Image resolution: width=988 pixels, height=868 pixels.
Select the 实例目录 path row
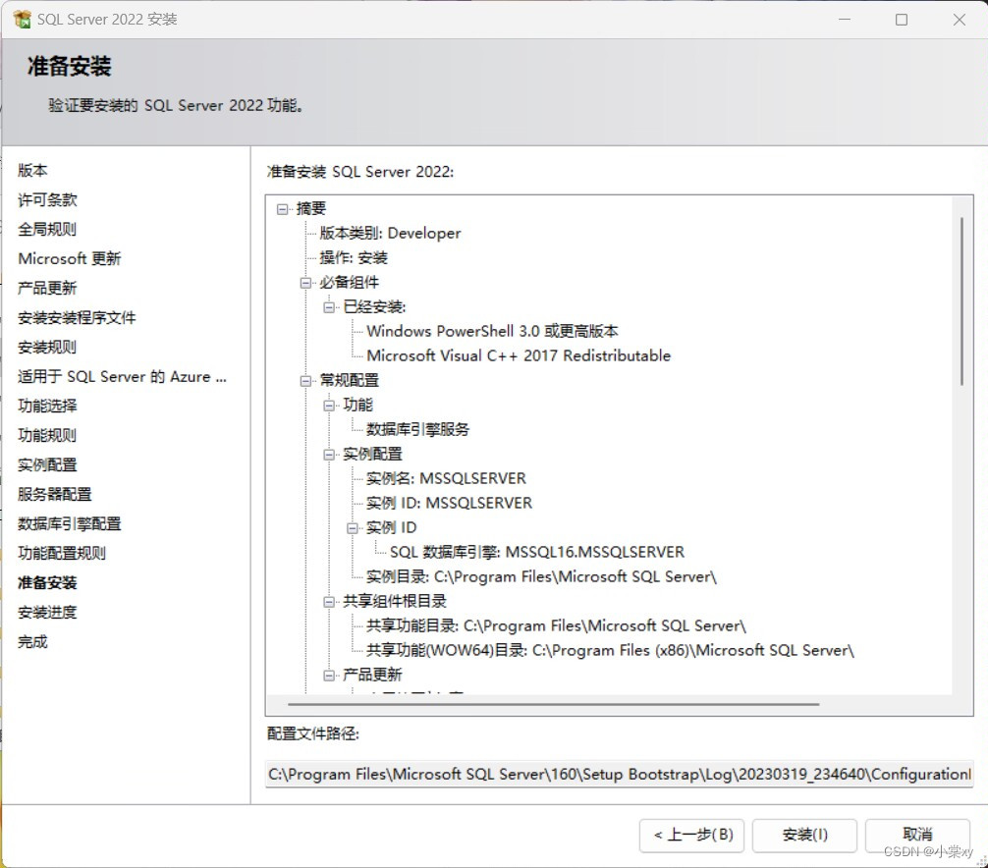pyautogui.click(x=541, y=577)
